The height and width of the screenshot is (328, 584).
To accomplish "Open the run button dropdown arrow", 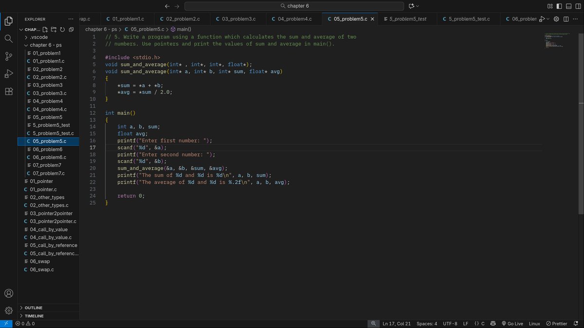I will (x=548, y=19).
